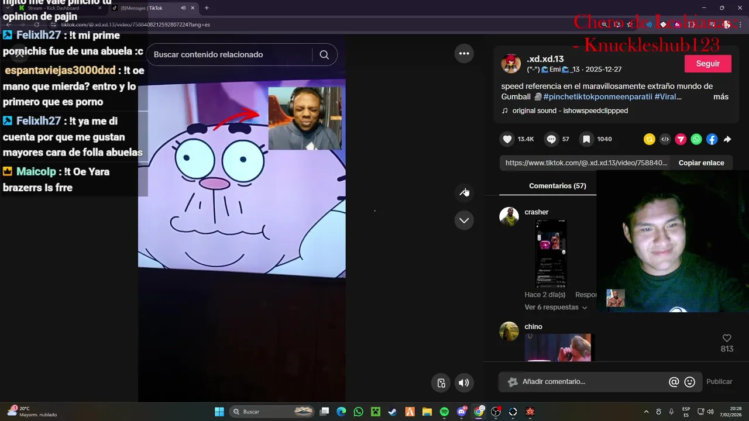This screenshot has width=749, height=421.
Task: Open the emoji picker in comment box
Action: [x=690, y=382]
